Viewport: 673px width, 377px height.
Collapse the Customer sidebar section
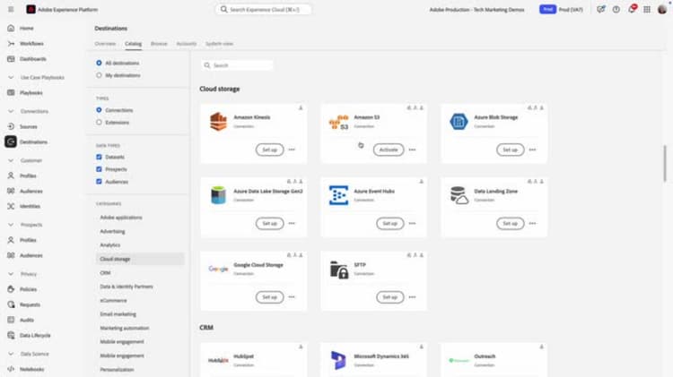[x=11, y=160]
